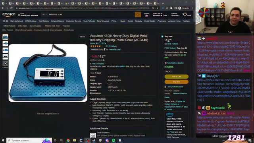Image resolution: width=254 pixels, height=143 pixels.
Task: Open a new browser tab
Action: click(163, 4)
